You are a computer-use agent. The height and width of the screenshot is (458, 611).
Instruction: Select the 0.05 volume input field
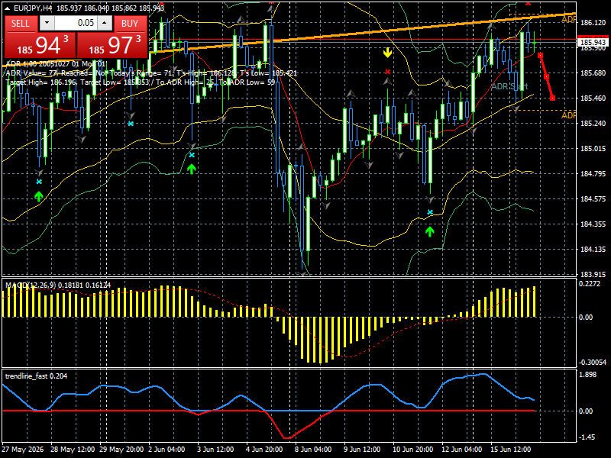tap(76, 23)
